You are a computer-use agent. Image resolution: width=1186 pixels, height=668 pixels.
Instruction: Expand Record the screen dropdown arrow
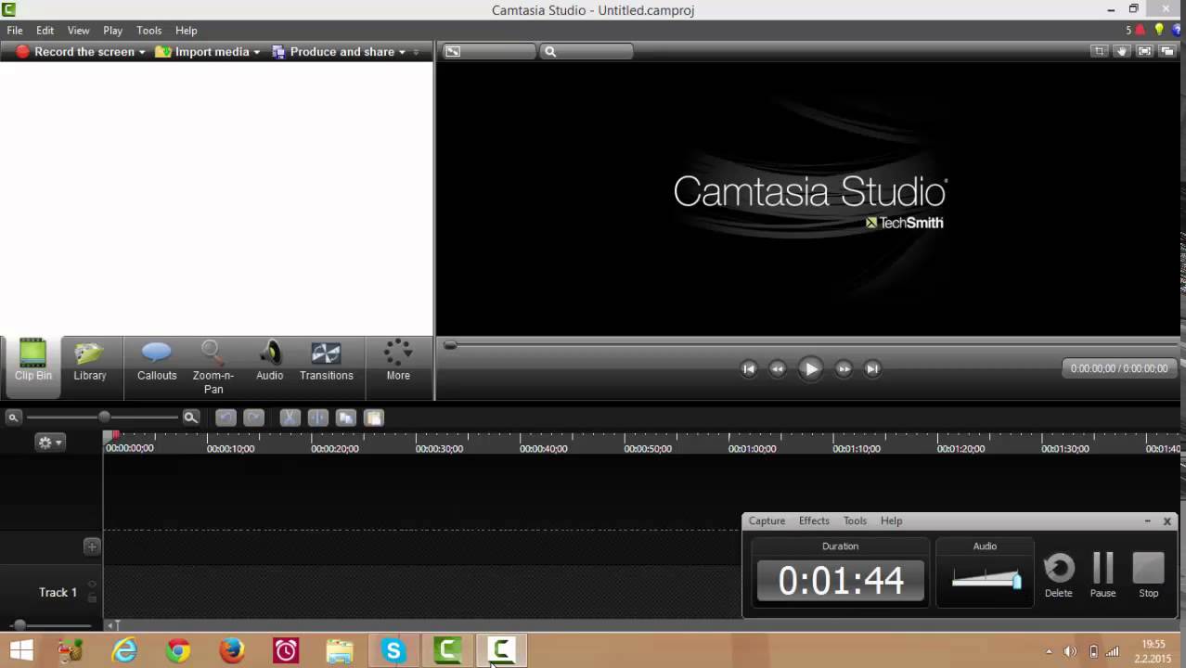pos(142,52)
